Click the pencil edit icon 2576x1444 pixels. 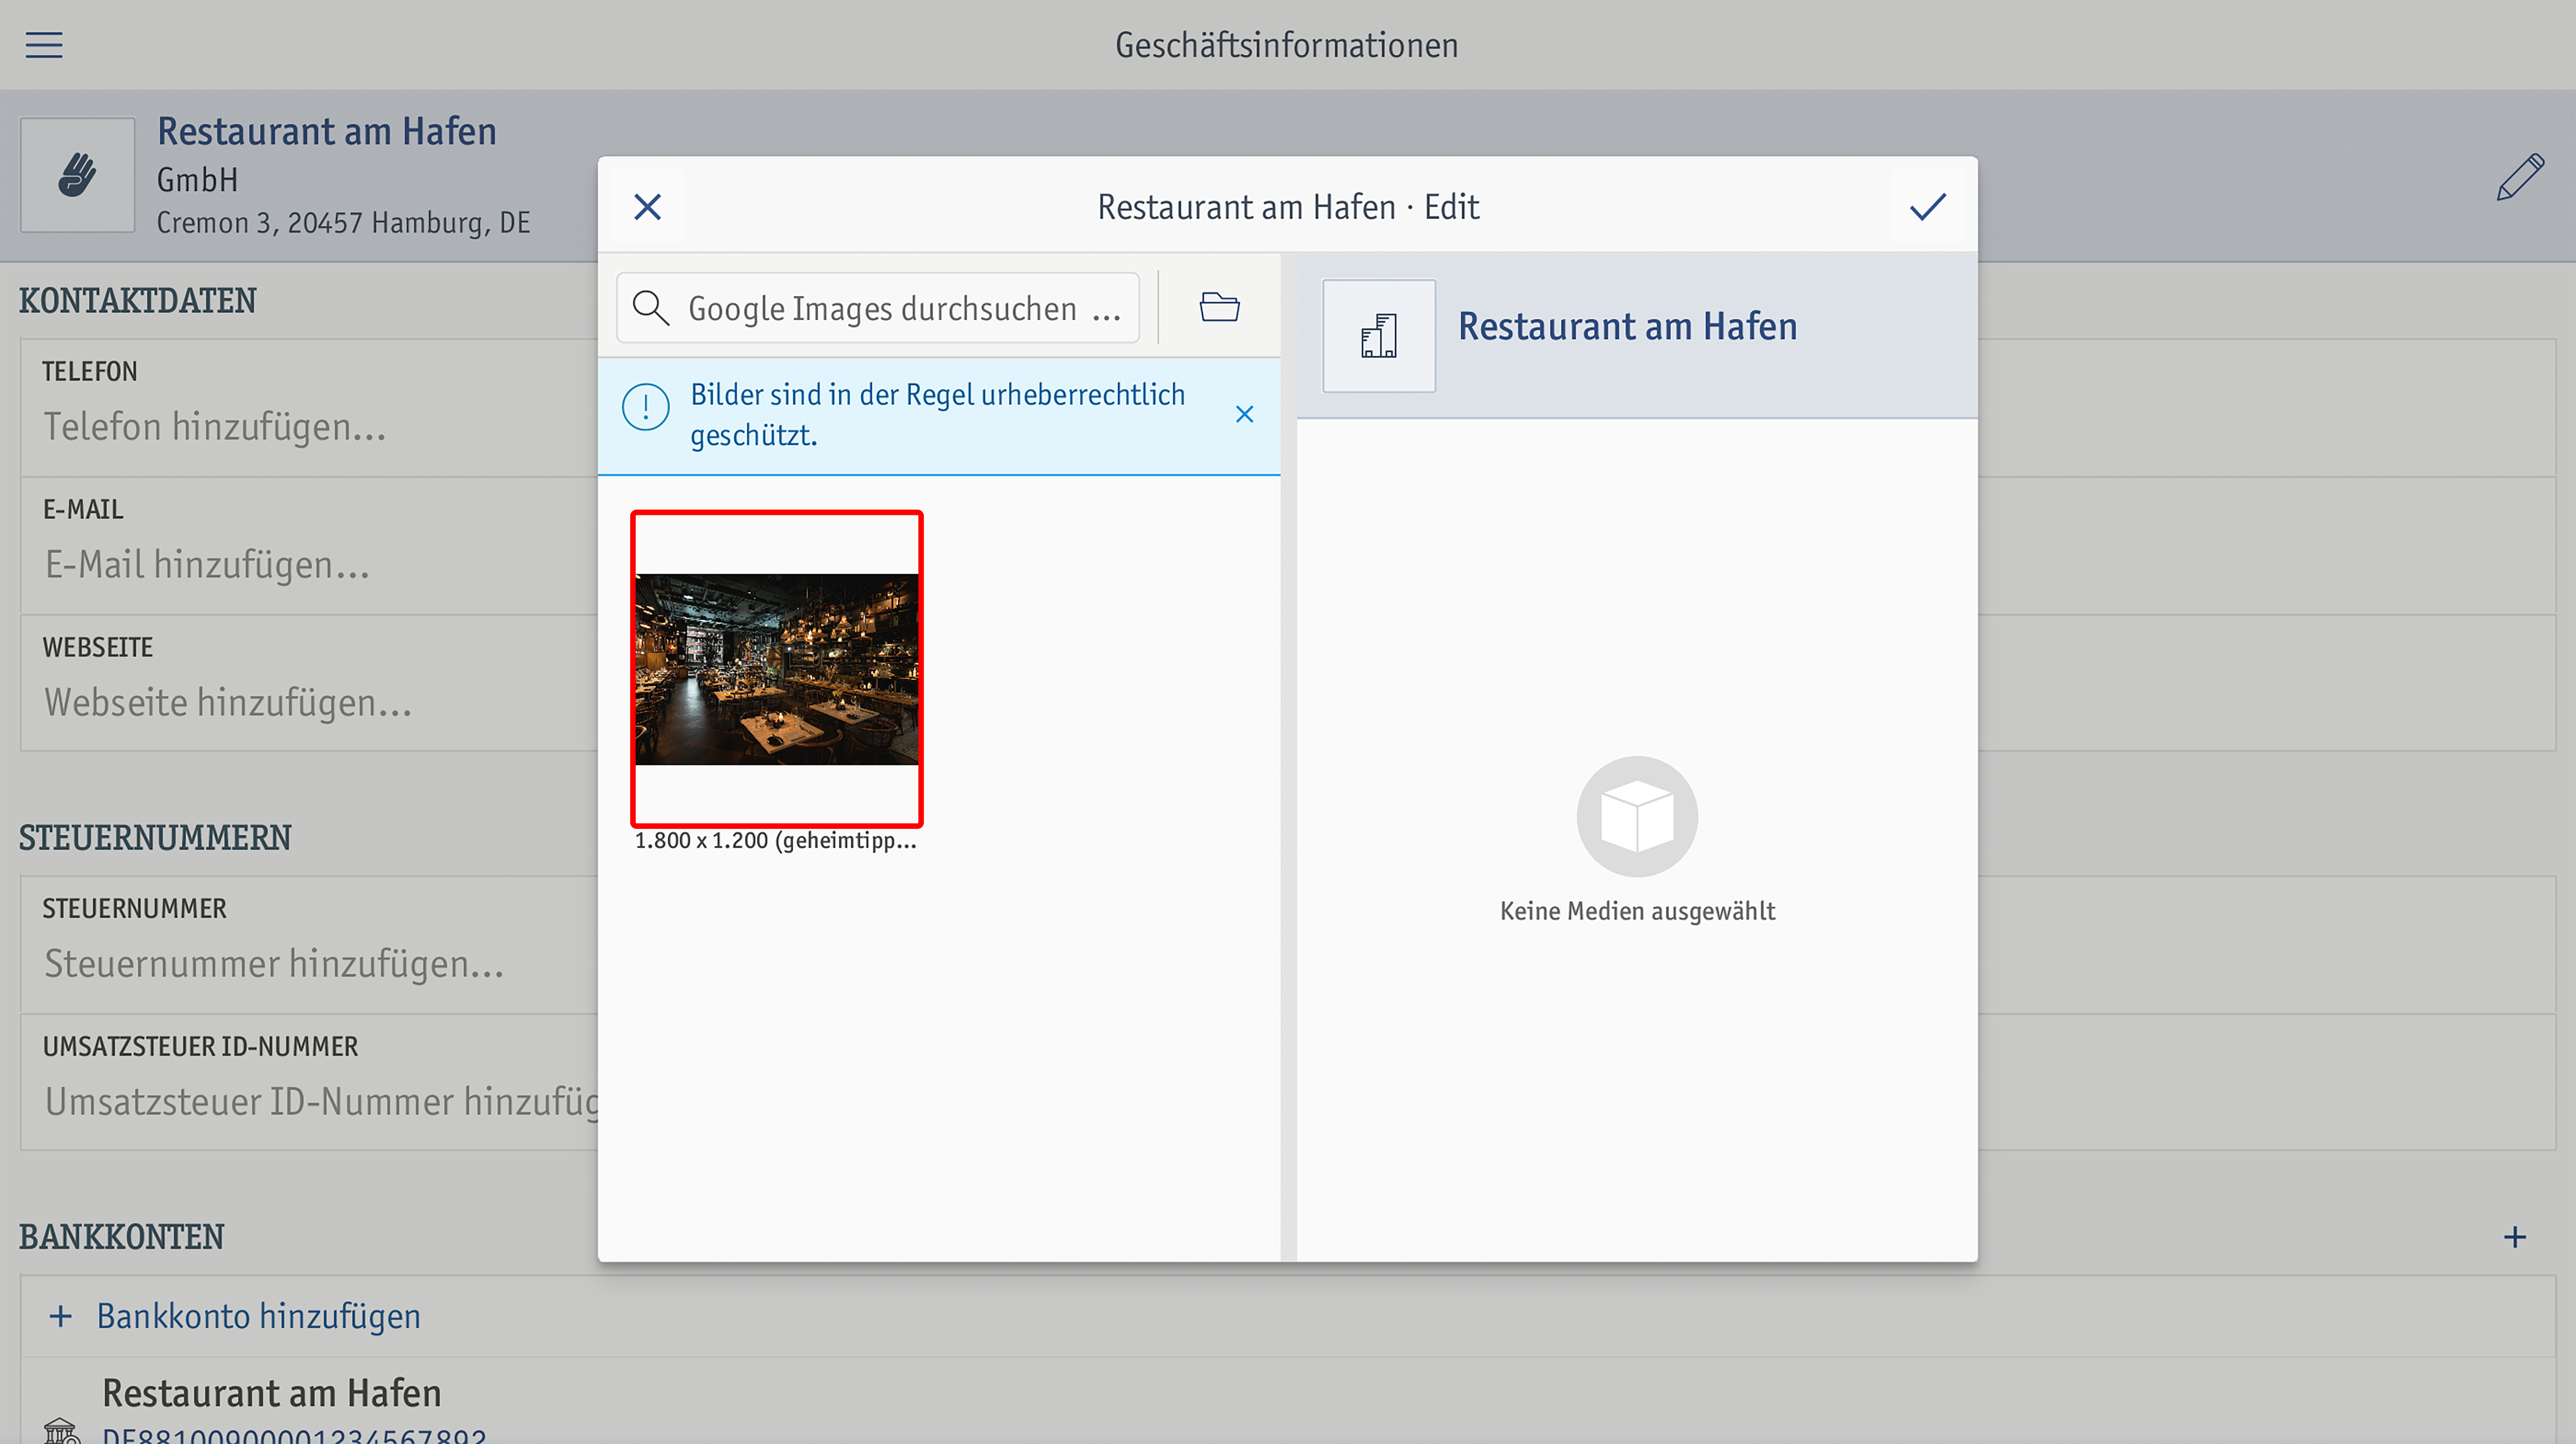pyautogui.click(x=2520, y=177)
